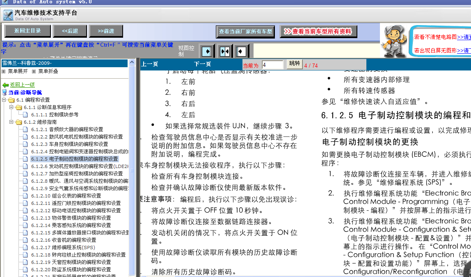Open 6.1.1.1 控制模块参考
Image resolution: width=471 pixels, height=277 pixels.
[55, 115]
